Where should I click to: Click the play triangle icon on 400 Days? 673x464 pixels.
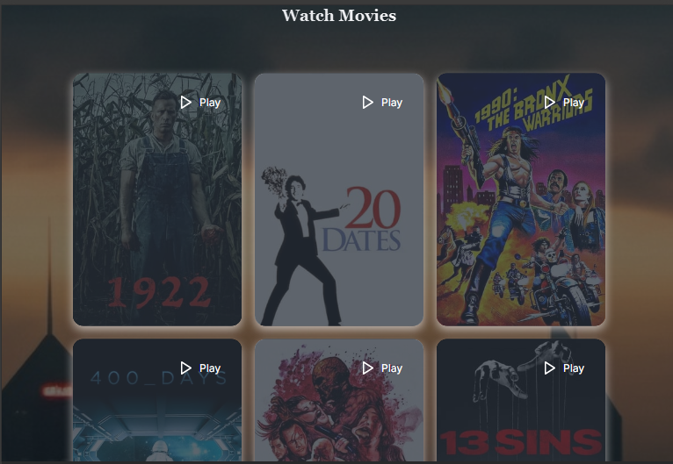[186, 368]
